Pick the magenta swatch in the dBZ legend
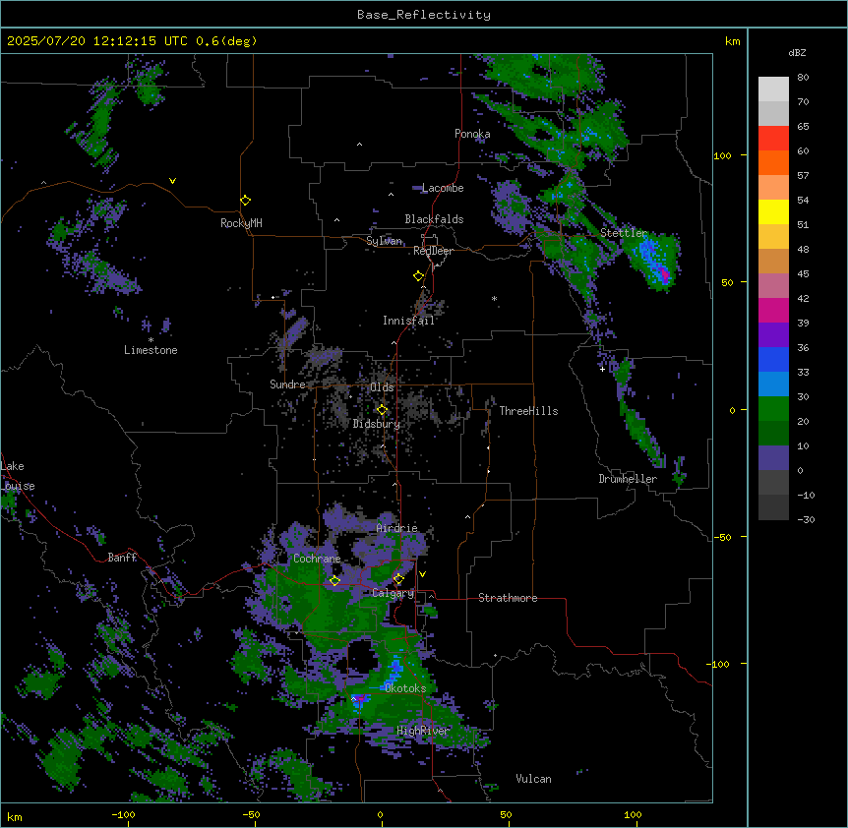 pos(773,310)
